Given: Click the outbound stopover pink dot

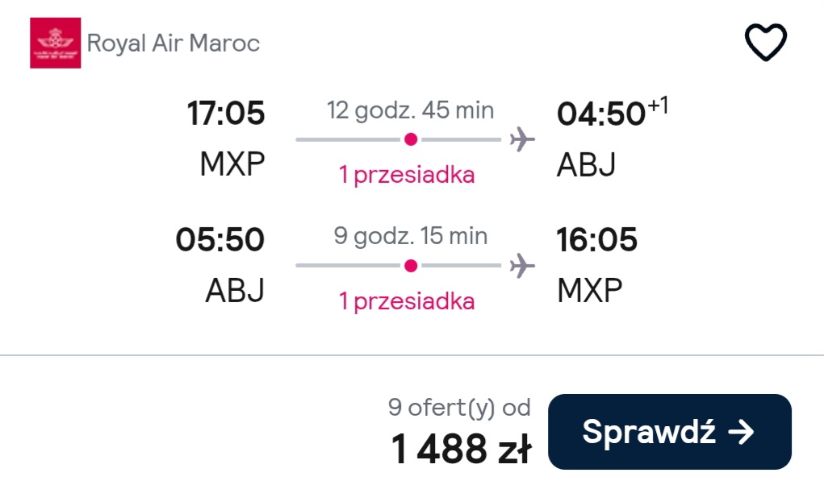Looking at the screenshot, I should pyautogui.click(x=411, y=139).
